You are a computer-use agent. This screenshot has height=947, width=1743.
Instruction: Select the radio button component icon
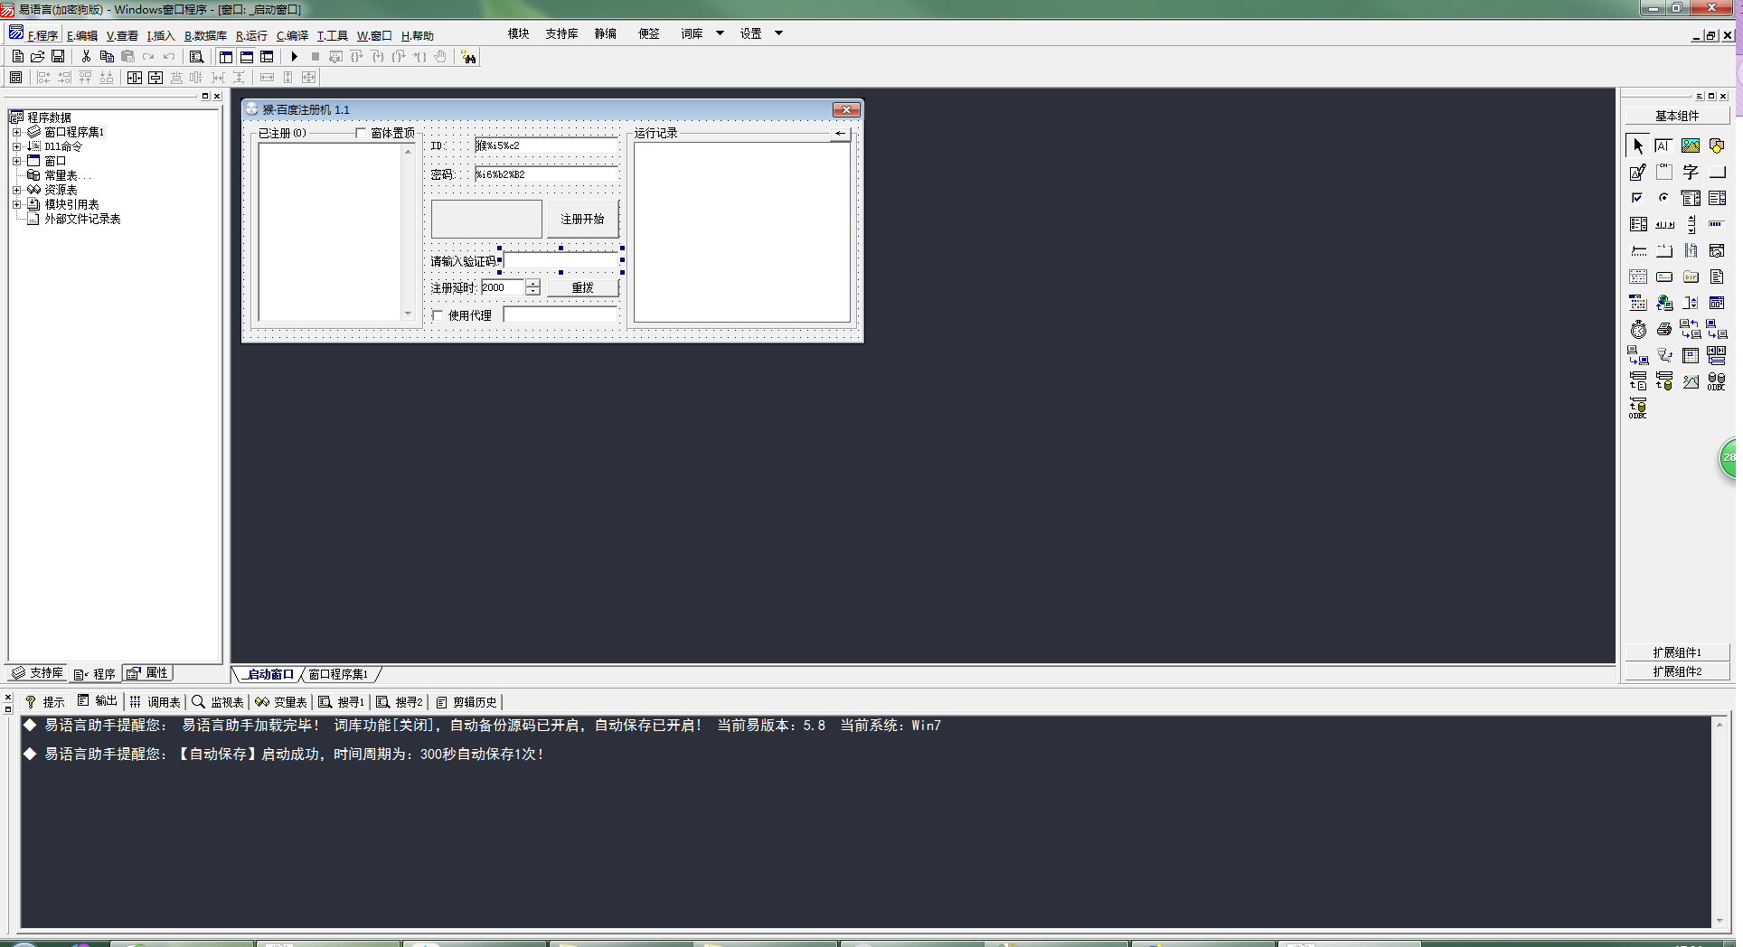click(1663, 198)
